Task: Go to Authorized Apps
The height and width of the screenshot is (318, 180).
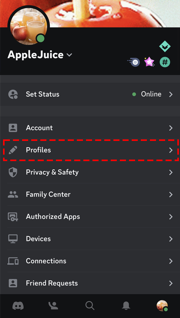Action: click(90, 217)
